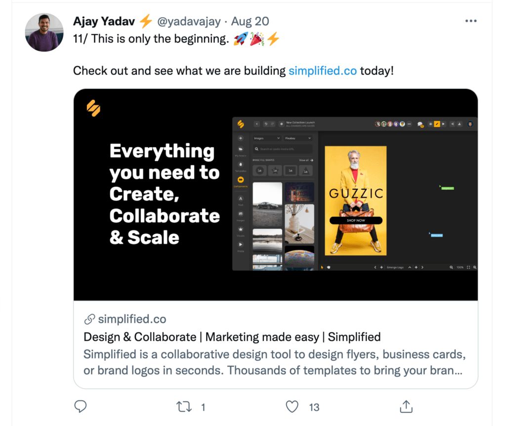
Task: Open the tweet options ellipsis menu
Action: click(470, 21)
